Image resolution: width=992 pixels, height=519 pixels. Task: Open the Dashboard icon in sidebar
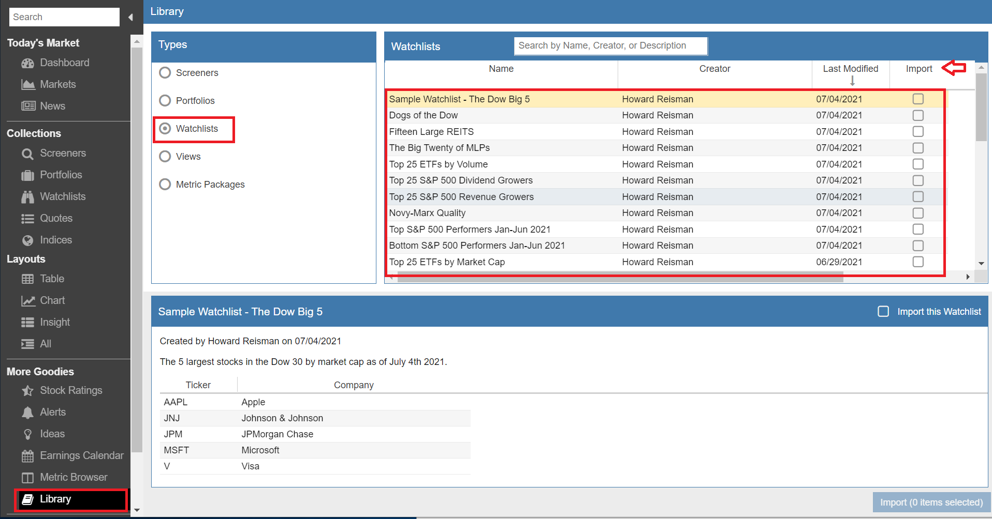[27, 63]
